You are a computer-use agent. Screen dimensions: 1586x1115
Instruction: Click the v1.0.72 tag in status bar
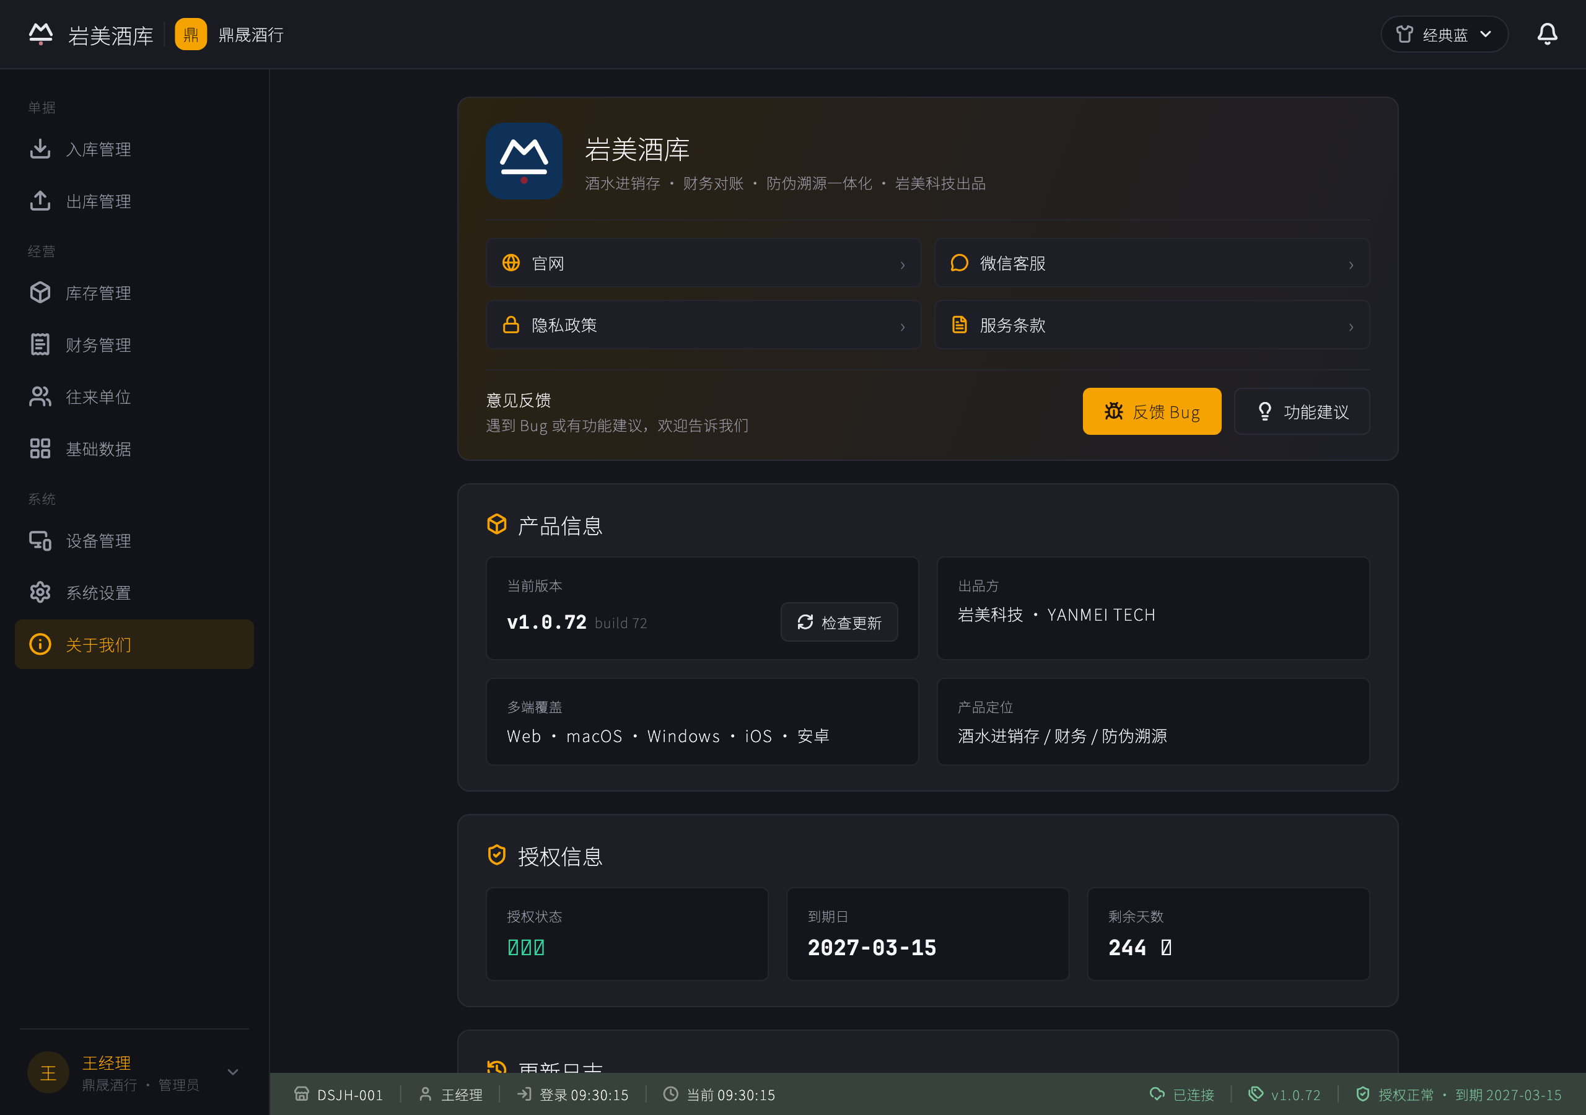click(x=1284, y=1095)
